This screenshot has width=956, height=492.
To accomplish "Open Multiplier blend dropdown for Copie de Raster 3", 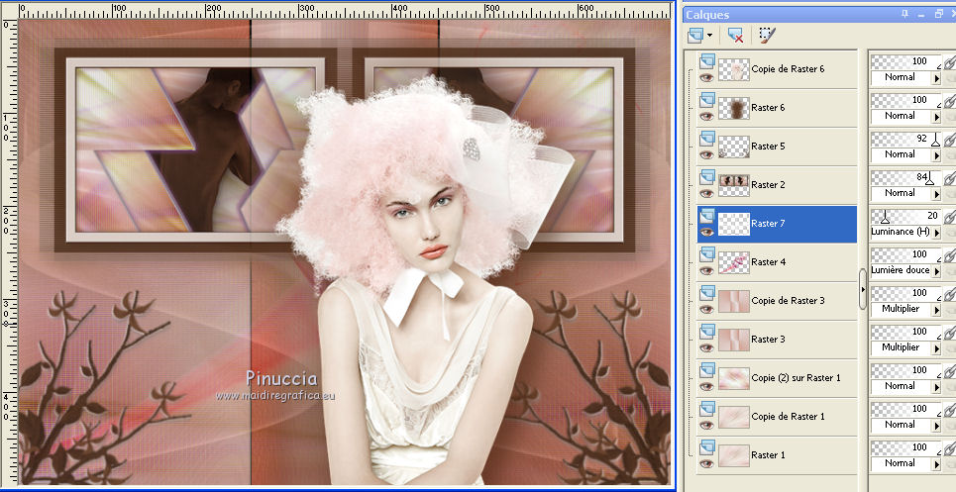I will click(x=936, y=310).
